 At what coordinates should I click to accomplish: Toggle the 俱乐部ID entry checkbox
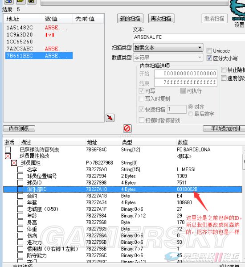coord(20,189)
